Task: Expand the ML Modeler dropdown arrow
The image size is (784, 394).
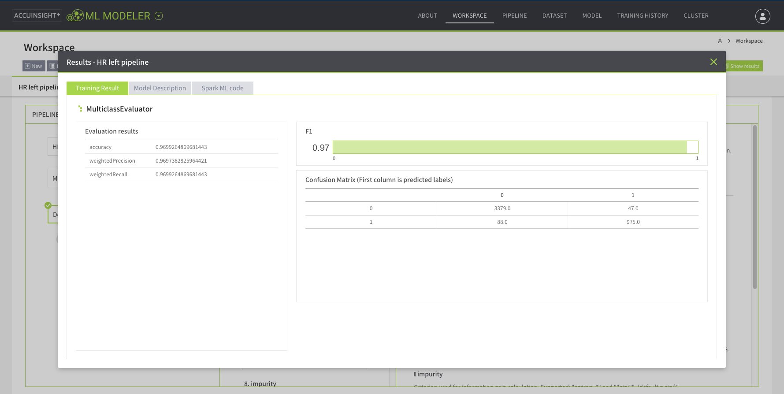Action: click(159, 16)
